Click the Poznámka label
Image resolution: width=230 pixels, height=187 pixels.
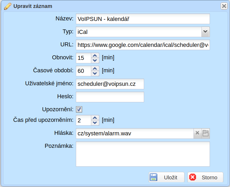pyautogui.click(x=59, y=146)
